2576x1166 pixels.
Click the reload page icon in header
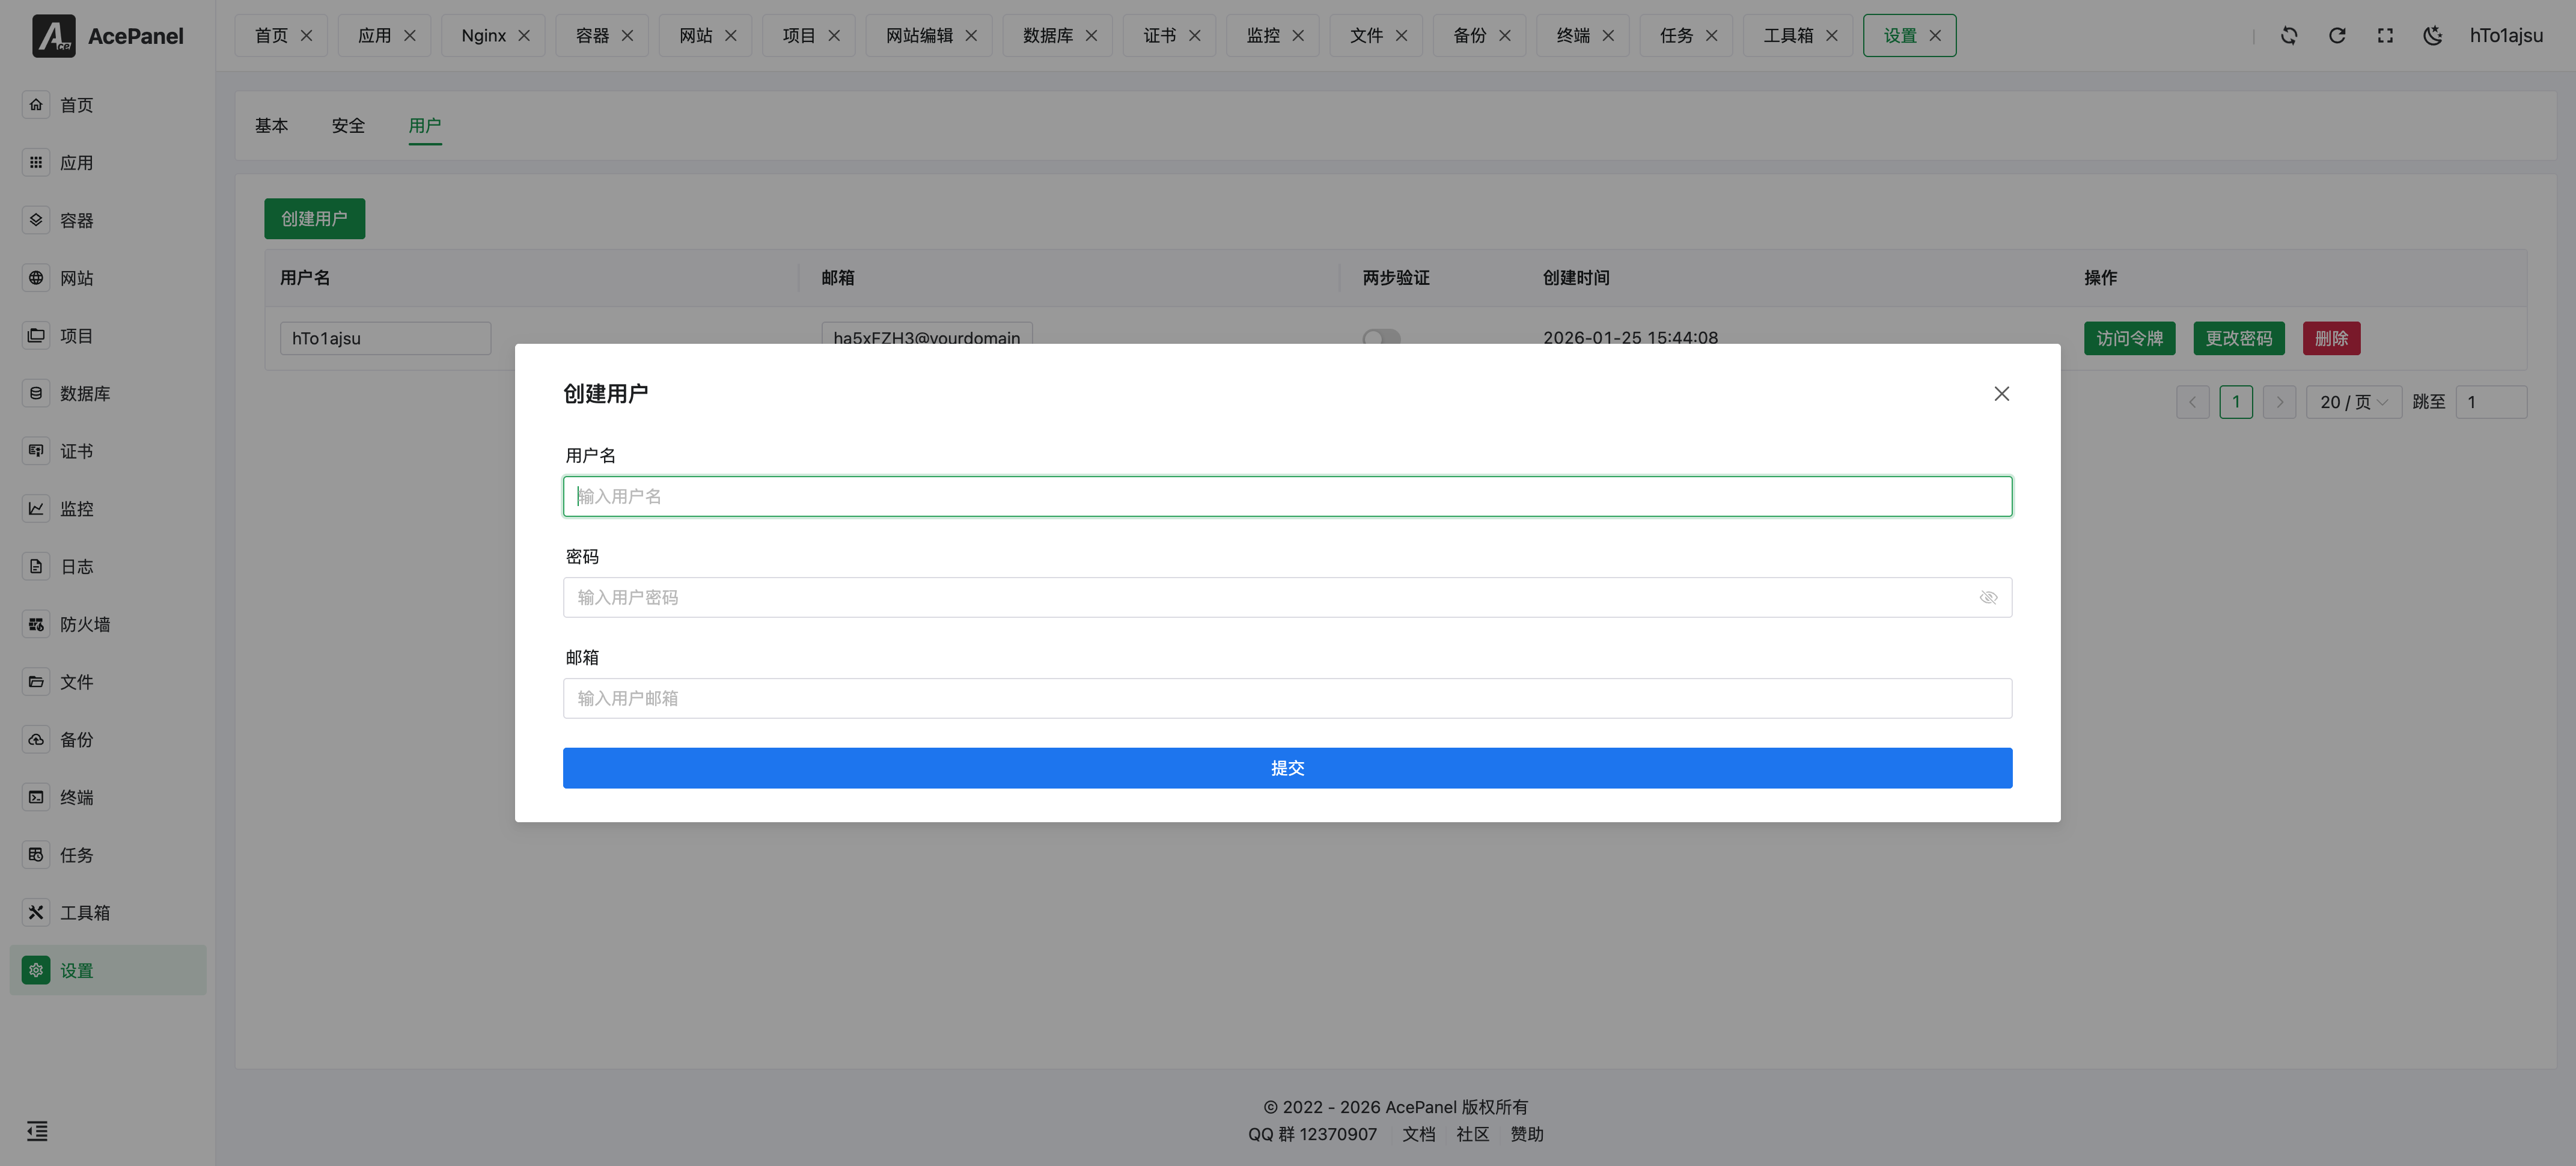(x=2337, y=35)
